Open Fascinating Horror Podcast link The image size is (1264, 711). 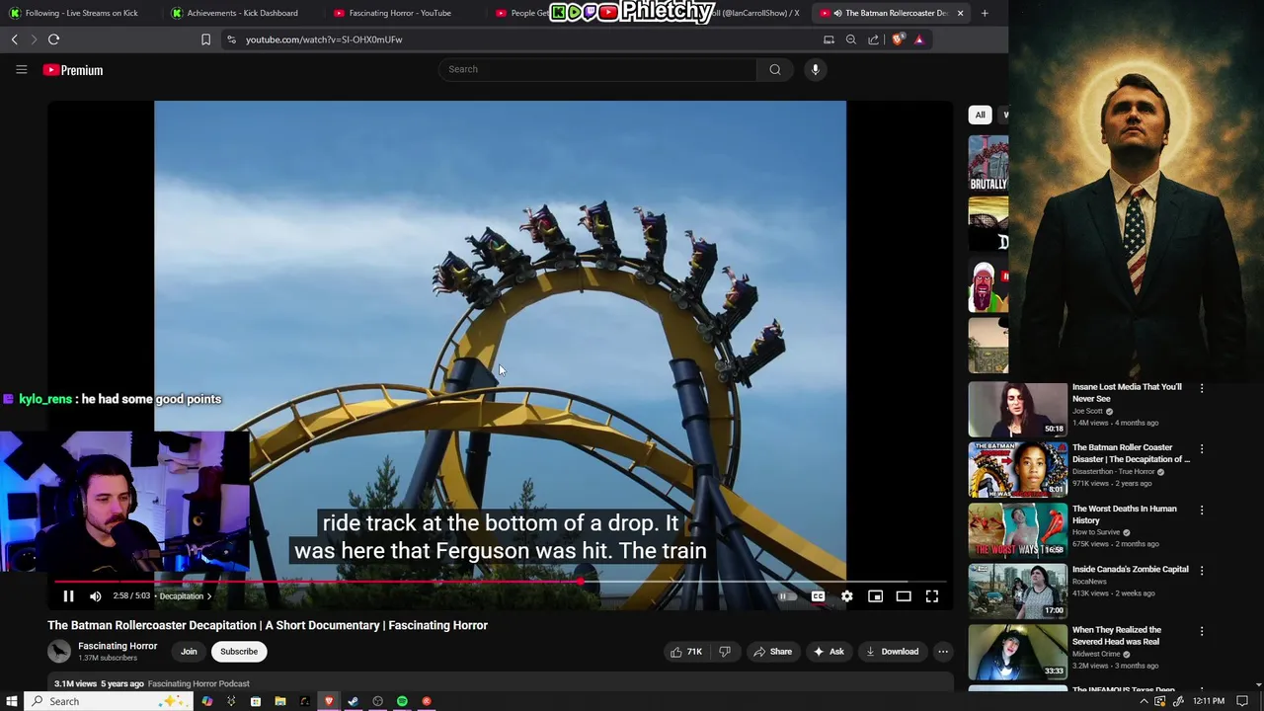tap(198, 683)
